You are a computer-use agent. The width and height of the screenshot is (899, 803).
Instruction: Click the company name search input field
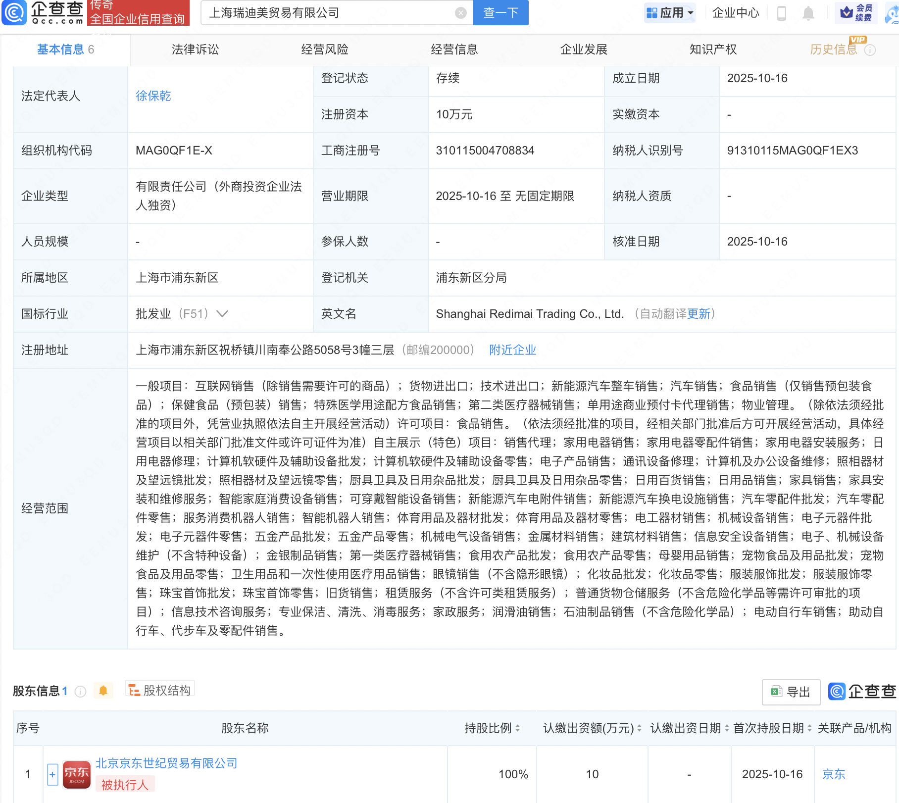(x=327, y=13)
